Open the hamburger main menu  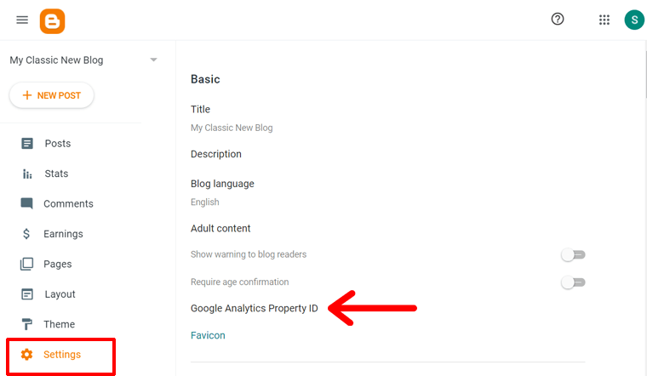[x=22, y=20]
